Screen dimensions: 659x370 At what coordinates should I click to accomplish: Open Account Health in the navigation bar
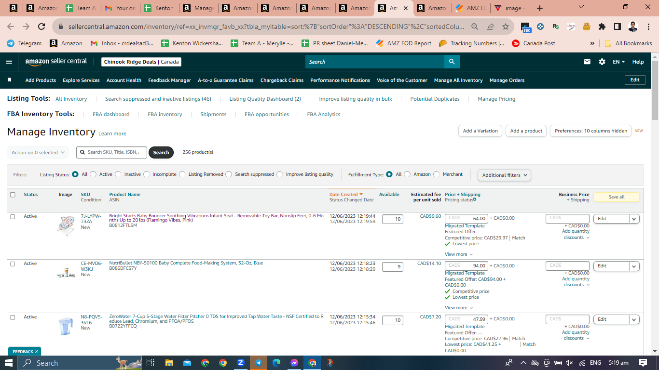click(124, 80)
